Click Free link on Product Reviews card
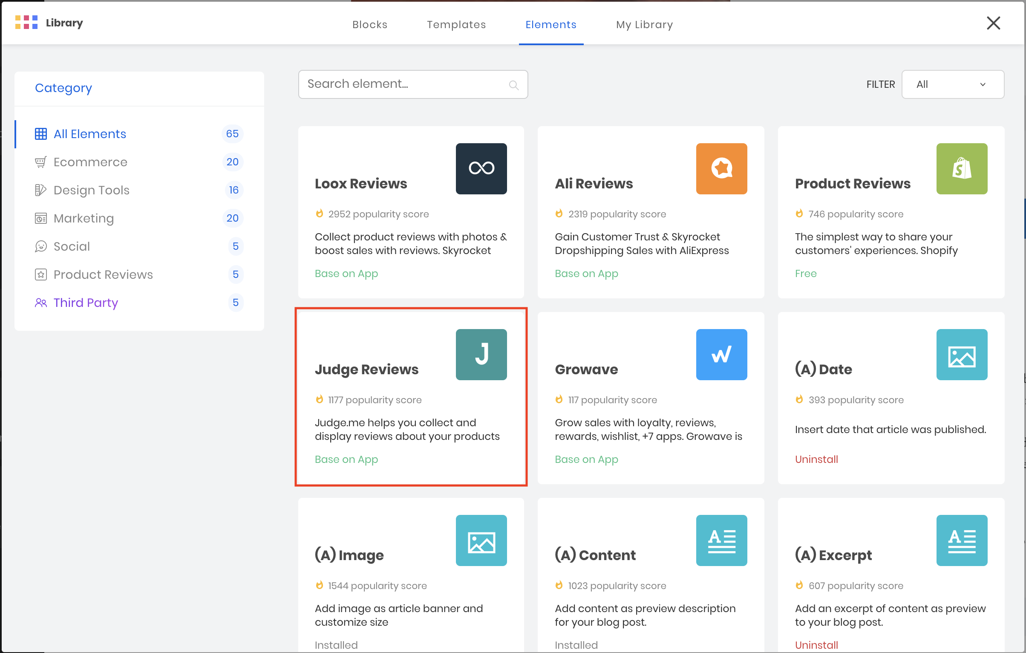 806,273
